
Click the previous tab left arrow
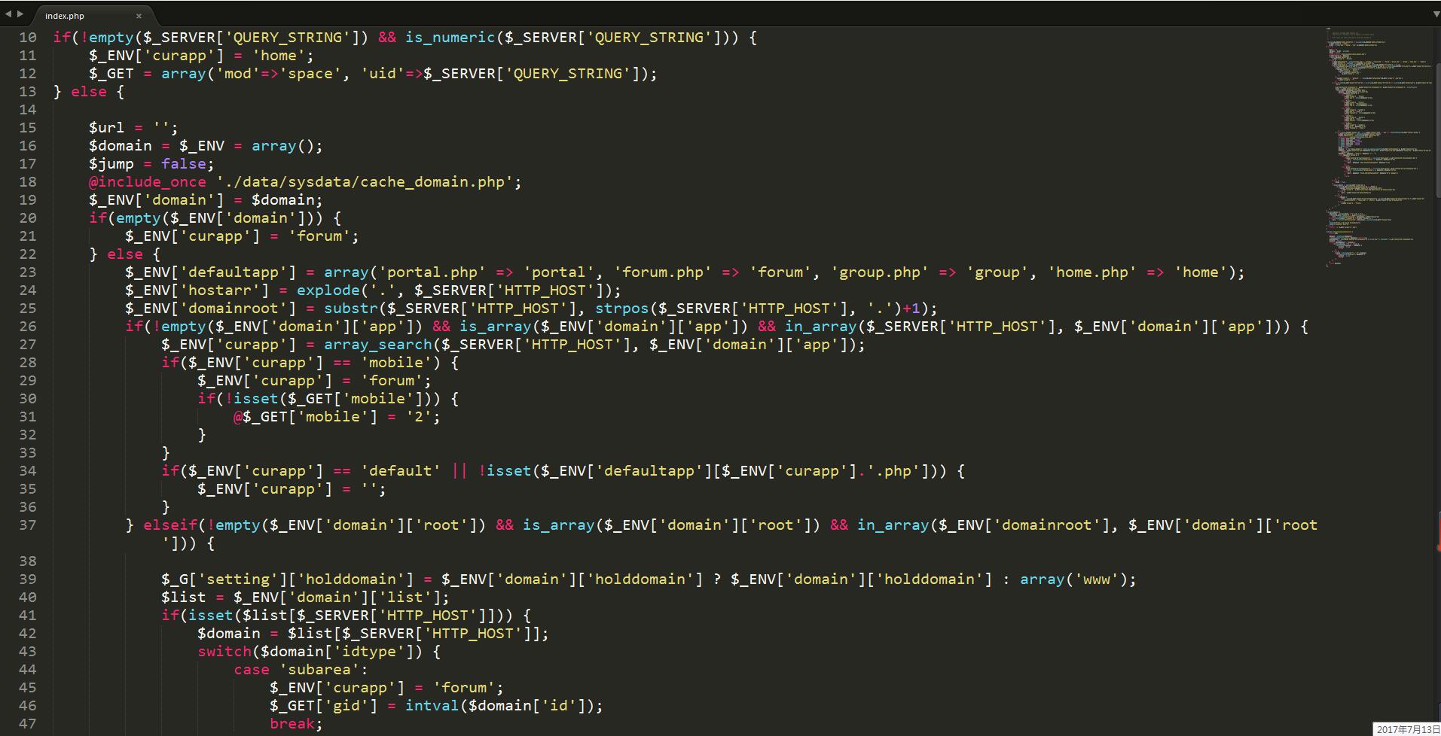(x=8, y=14)
